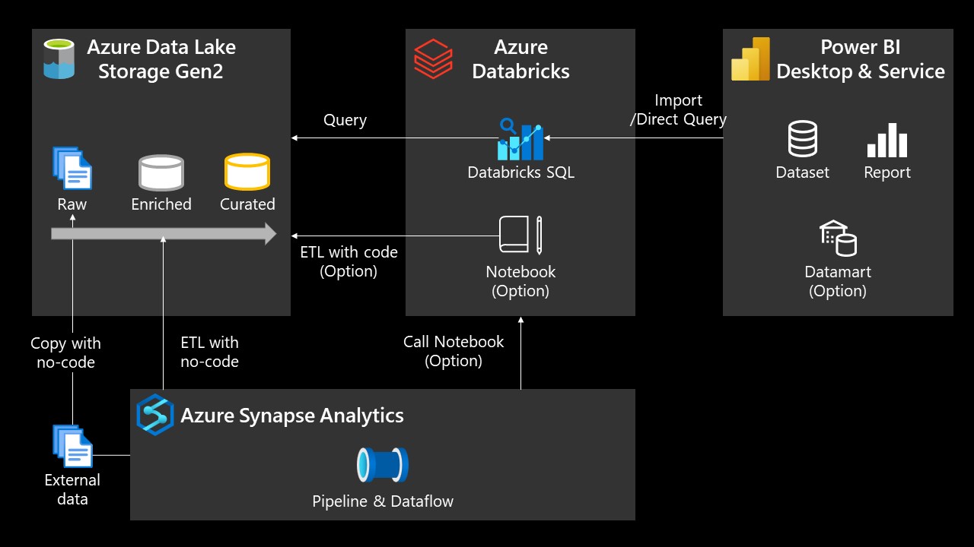Click the "ETL with no-code" label
974x547 pixels.
(209, 352)
